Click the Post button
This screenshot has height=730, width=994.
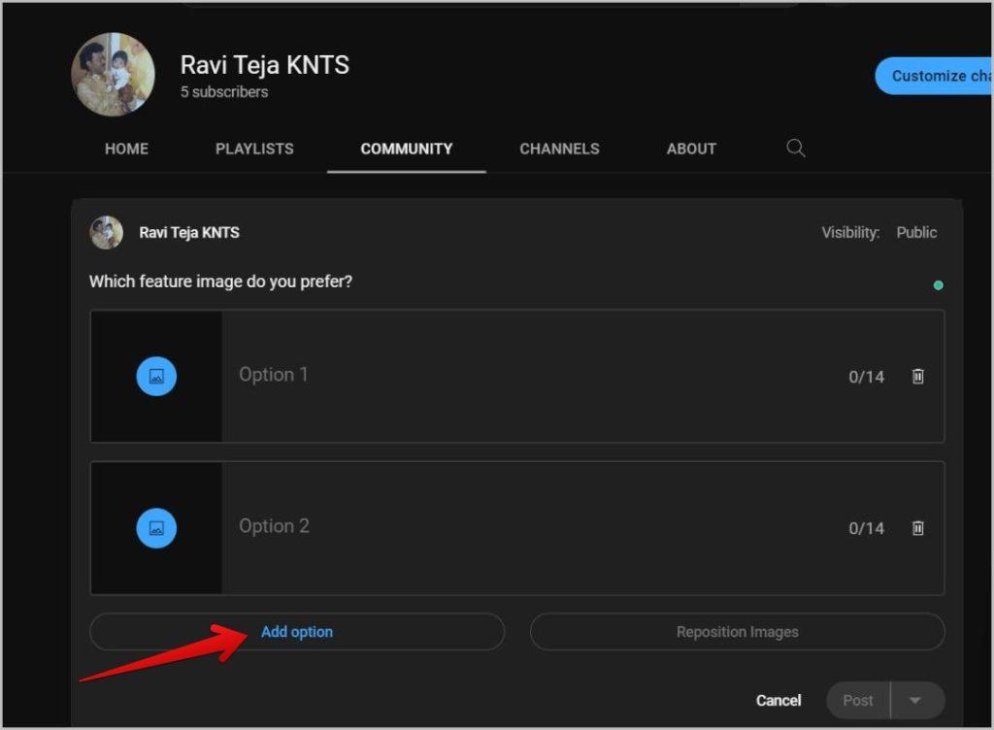tap(858, 700)
